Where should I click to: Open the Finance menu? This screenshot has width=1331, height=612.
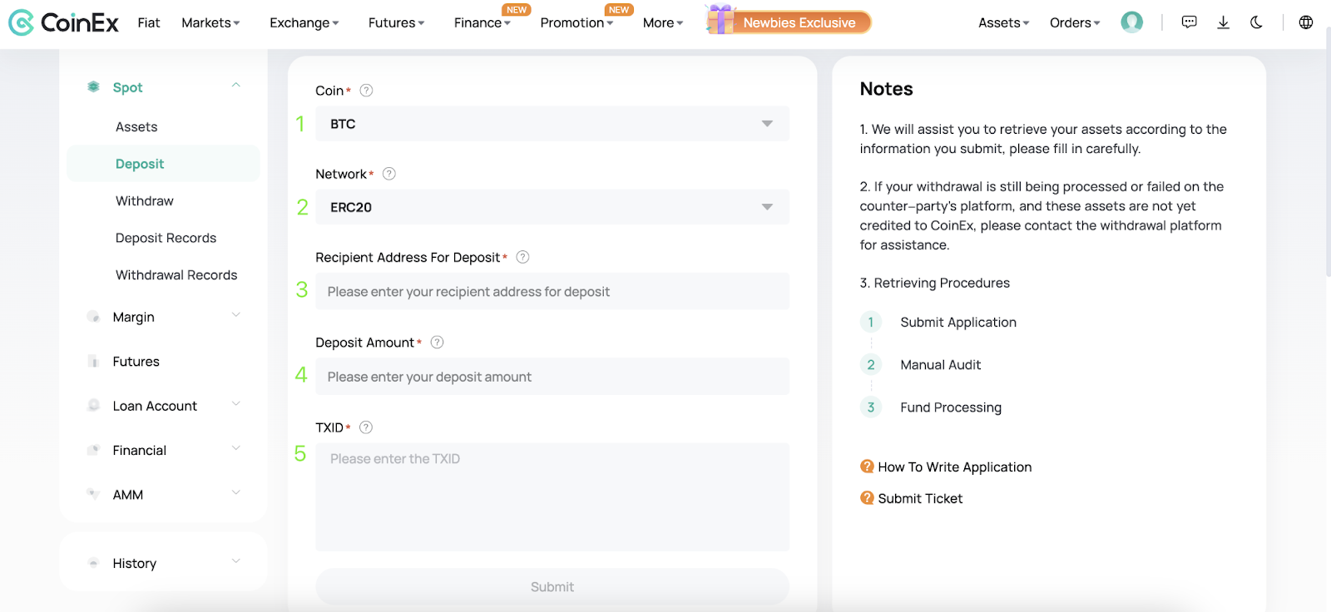482,22
